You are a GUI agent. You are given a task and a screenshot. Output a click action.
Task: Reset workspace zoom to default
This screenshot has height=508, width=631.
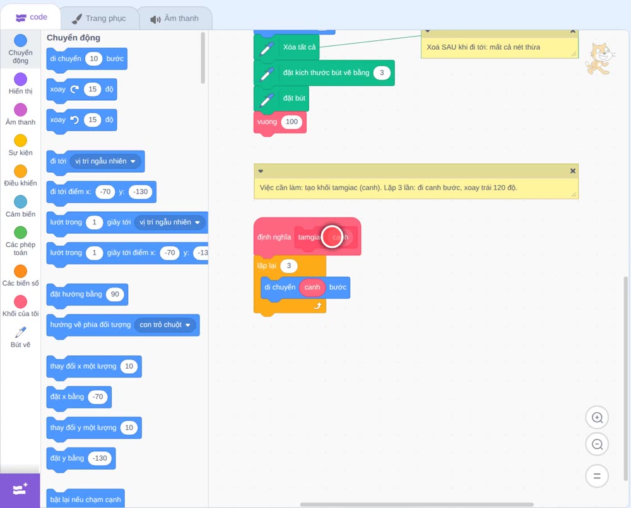coord(597,476)
